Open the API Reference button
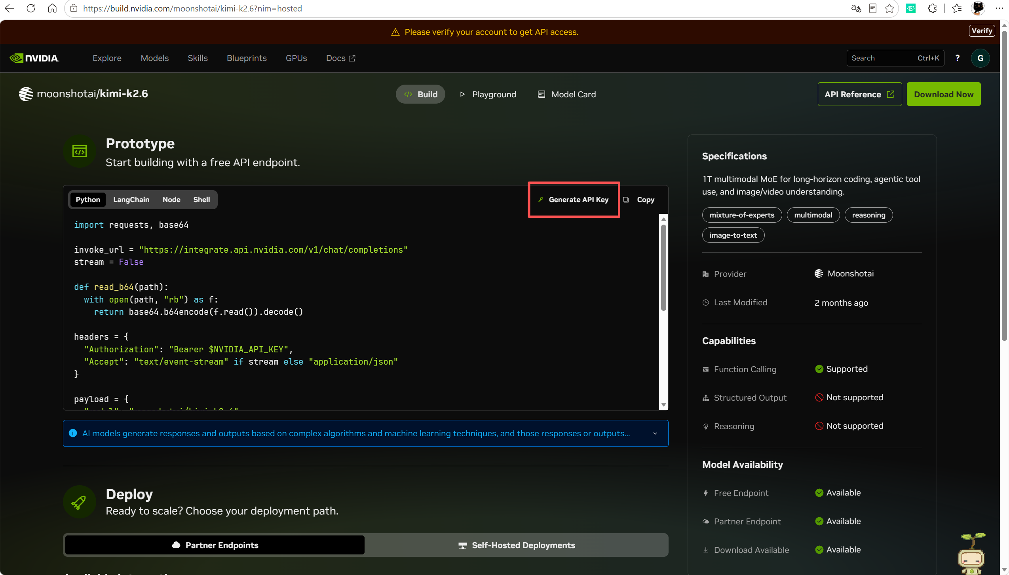Image resolution: width=1009 pixels, height=575 pixels. tap(860, 94)
